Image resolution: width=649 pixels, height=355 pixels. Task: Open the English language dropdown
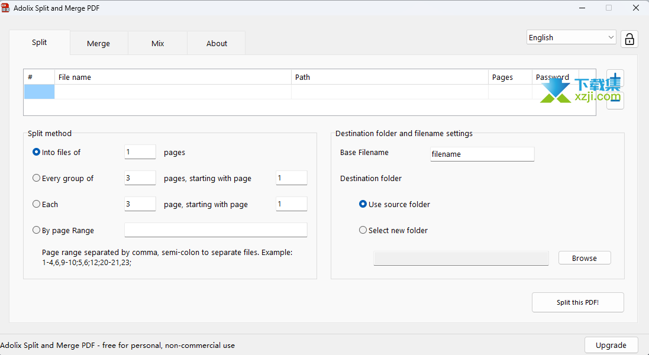571,37
